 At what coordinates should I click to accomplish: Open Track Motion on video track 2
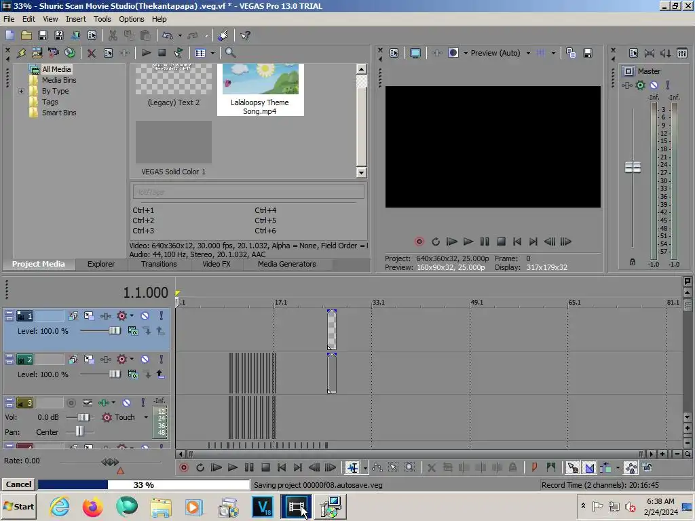tap(89, 360)
